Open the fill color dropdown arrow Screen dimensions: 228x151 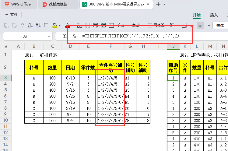pyautogui.click(x=60, y=26)
